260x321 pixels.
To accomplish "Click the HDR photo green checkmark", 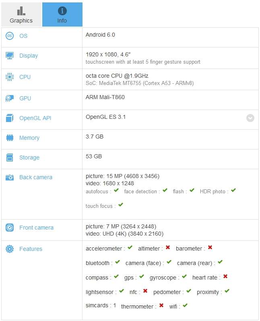I will (x=233, y=190).
